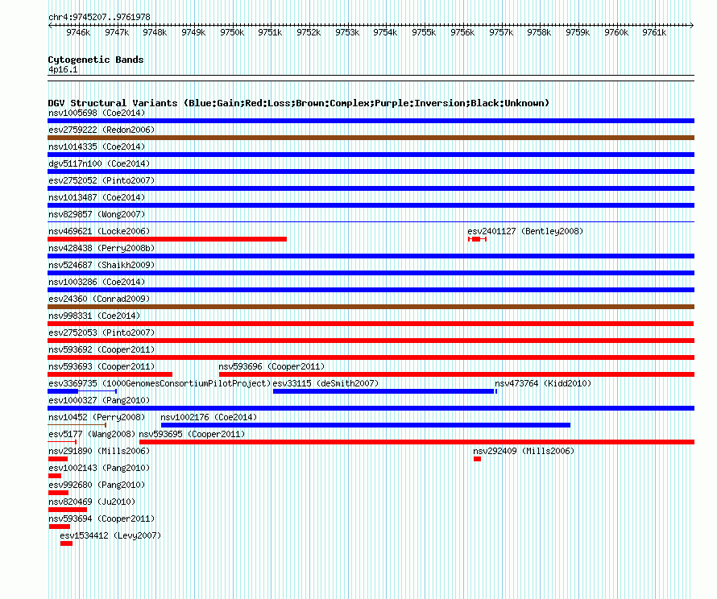This screenshot has width=717, height=599.
Task: Click the dgv5117n100 (Coe2014) label
Action: 99,163
